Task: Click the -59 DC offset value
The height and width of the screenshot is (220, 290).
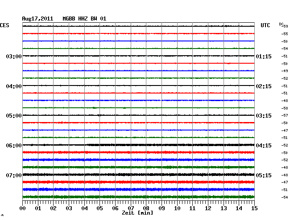Action: tap(285, 26)
